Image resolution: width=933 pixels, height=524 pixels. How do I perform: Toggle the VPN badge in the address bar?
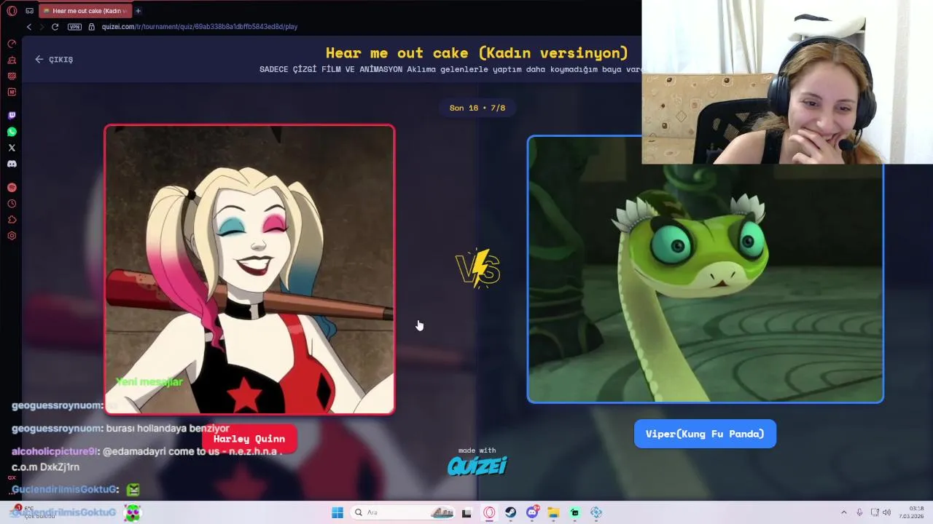click(x=74, y=27)
